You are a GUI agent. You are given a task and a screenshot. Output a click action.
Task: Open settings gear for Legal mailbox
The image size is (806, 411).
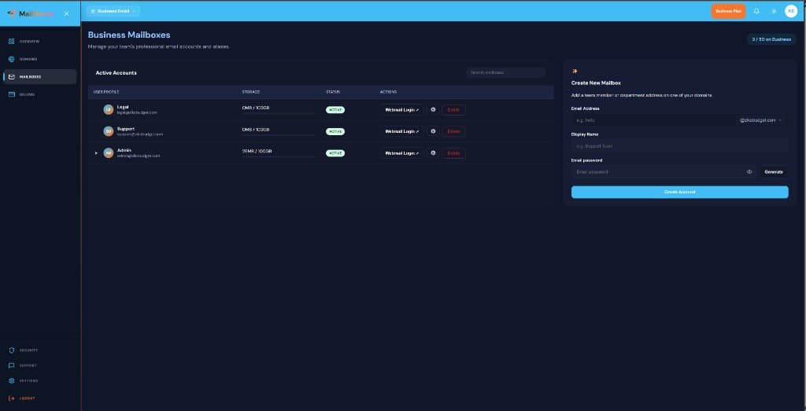pyautogui.click(x=433, y=109)
